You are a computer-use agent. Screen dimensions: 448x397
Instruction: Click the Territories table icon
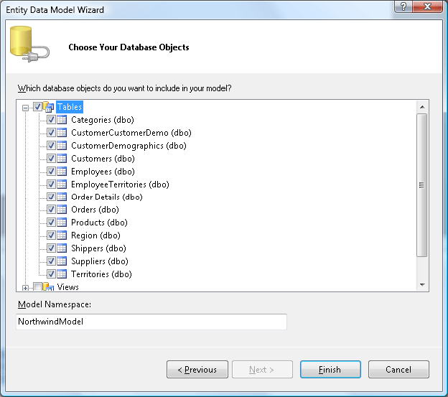pyautogui.click(x=62, y=274)
